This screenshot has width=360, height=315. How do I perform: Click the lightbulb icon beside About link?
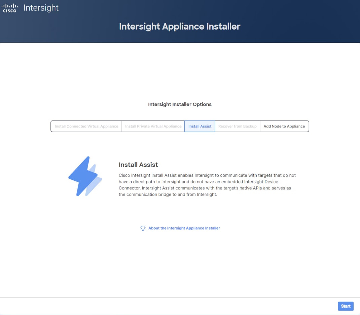coord(143,228)
